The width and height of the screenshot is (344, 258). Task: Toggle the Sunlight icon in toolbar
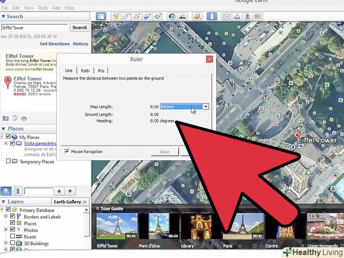(x=182, y=17)
